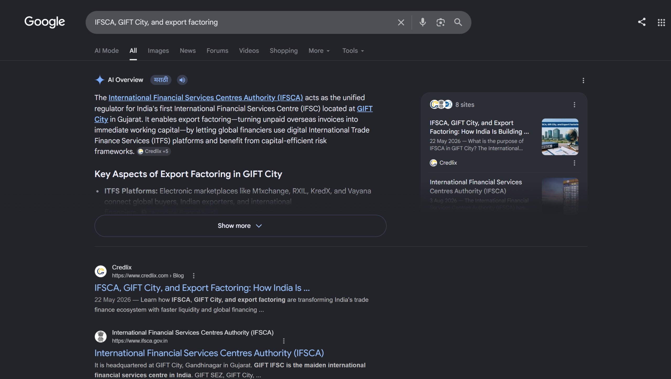
Task: Open the AI Overview three-dot options menu
Action: (x=583, y=81)
